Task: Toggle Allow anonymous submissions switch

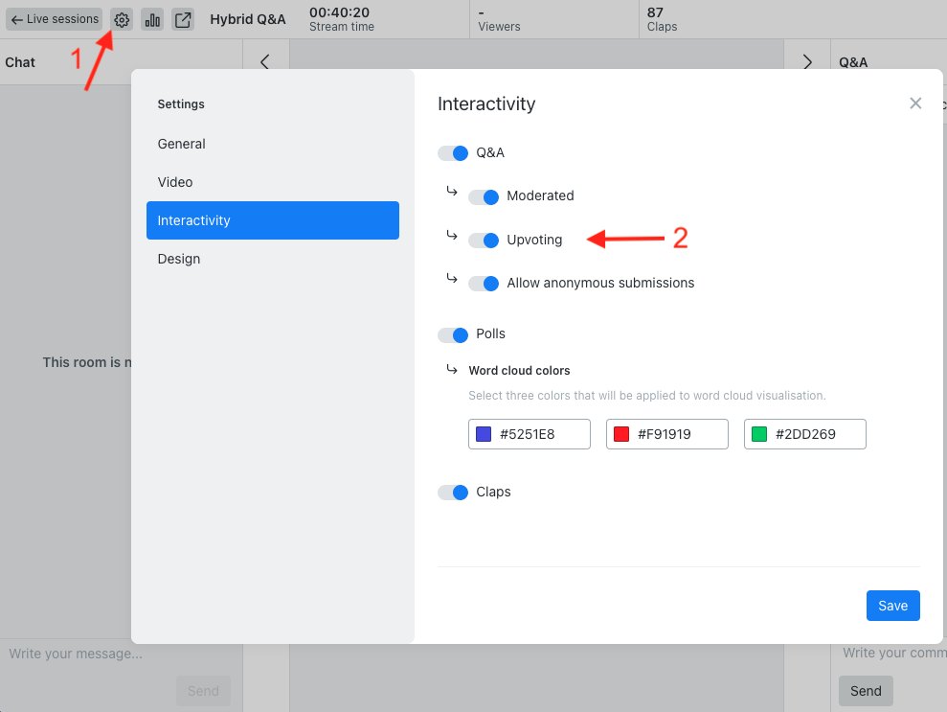Action: click(484, 283)
